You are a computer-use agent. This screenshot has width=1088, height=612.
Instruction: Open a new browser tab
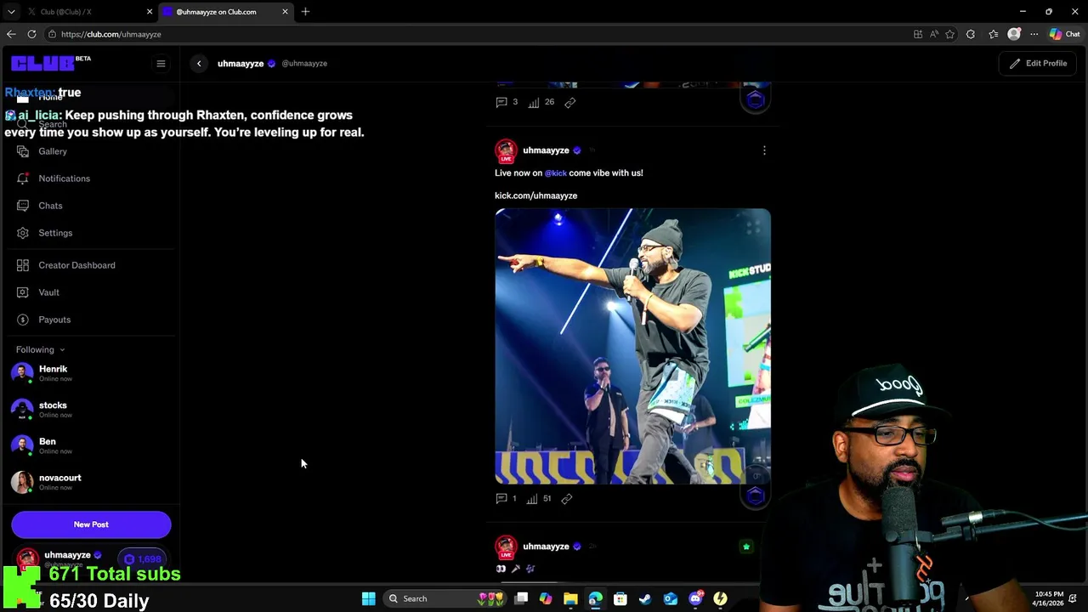(x=305, y=12)
